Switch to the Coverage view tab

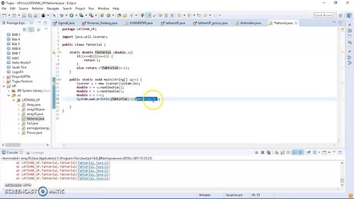tap(35, 153)
